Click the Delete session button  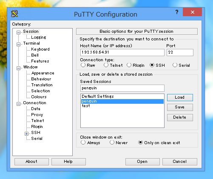pos(180,117)
